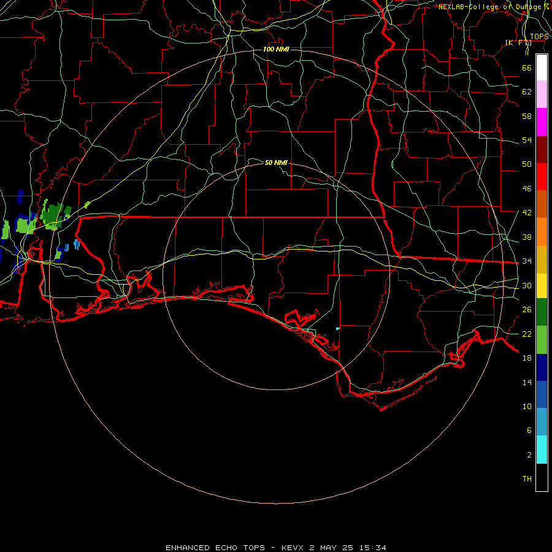
Task: Click the light pink legend swatch
Action: (542, 94)
